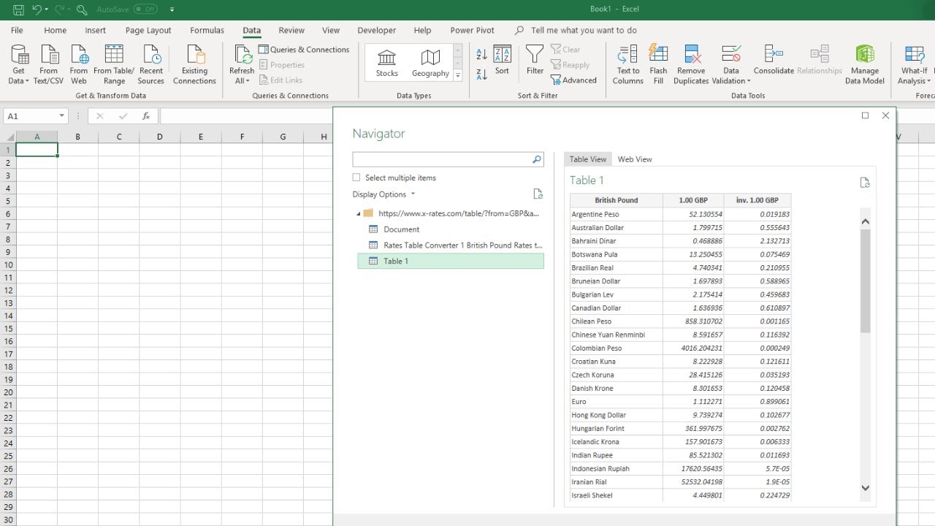This screenshot has height=526, width=935.
Task: Click the Sort A to Z icon
Action: 481,55
